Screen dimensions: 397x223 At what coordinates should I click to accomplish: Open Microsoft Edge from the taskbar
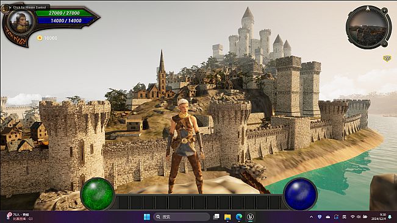[239, 217]
